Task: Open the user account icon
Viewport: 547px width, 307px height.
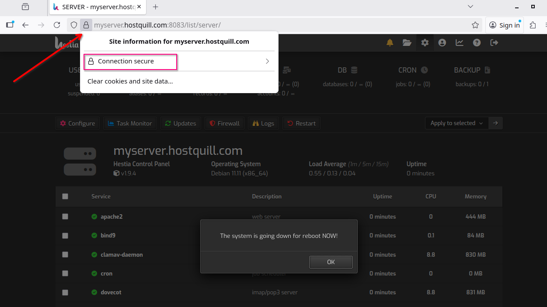Action: [442, 42]
